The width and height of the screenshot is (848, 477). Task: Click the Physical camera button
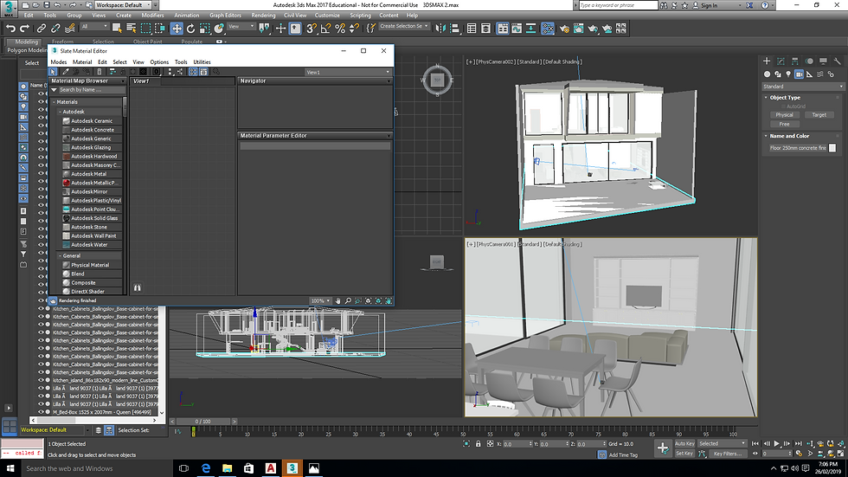(x=784, y=114)
